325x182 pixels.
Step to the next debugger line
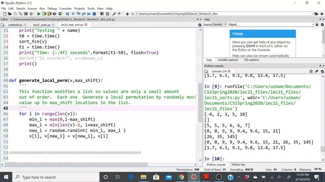pyautogui.click(x=73, y=14)
